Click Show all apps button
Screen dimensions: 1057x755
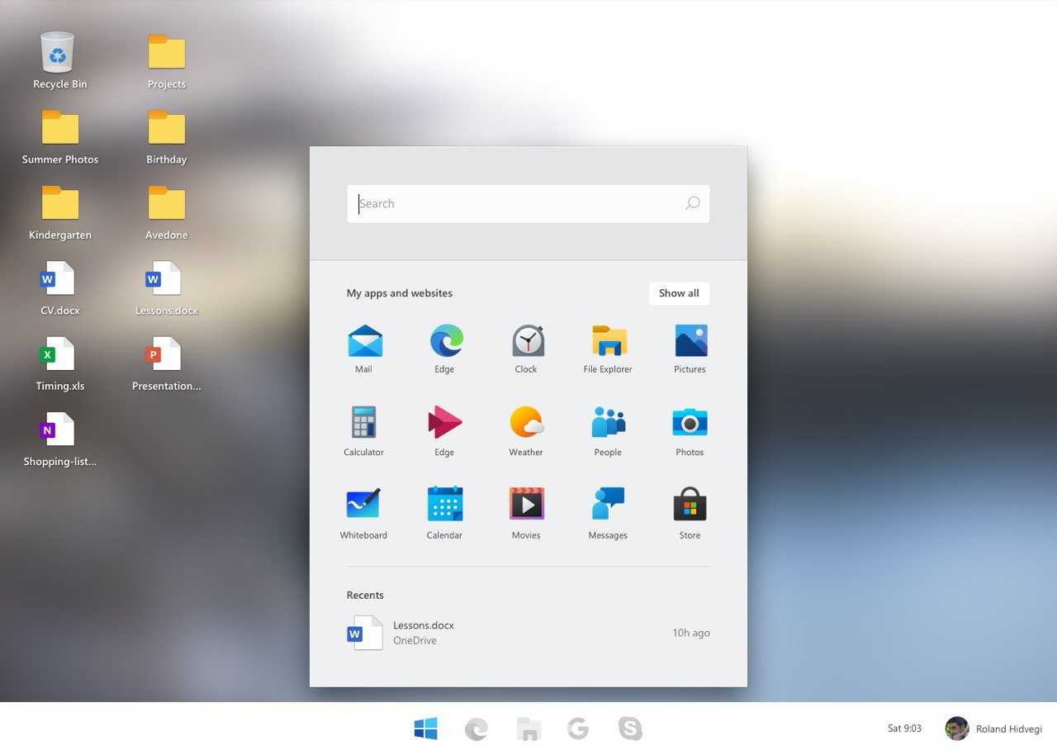[x=679, y=293]
